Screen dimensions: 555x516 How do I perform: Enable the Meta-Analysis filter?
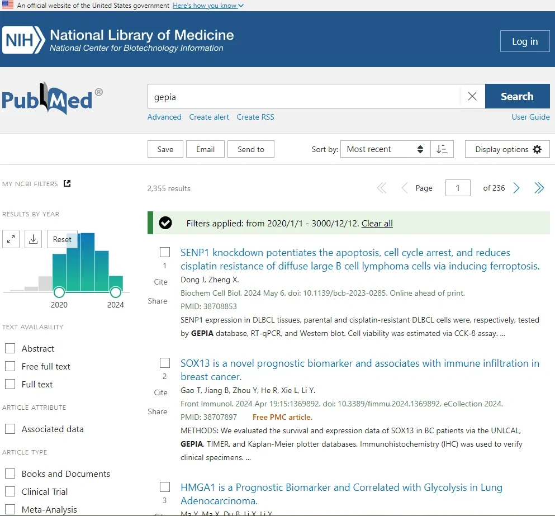(10, 509)
